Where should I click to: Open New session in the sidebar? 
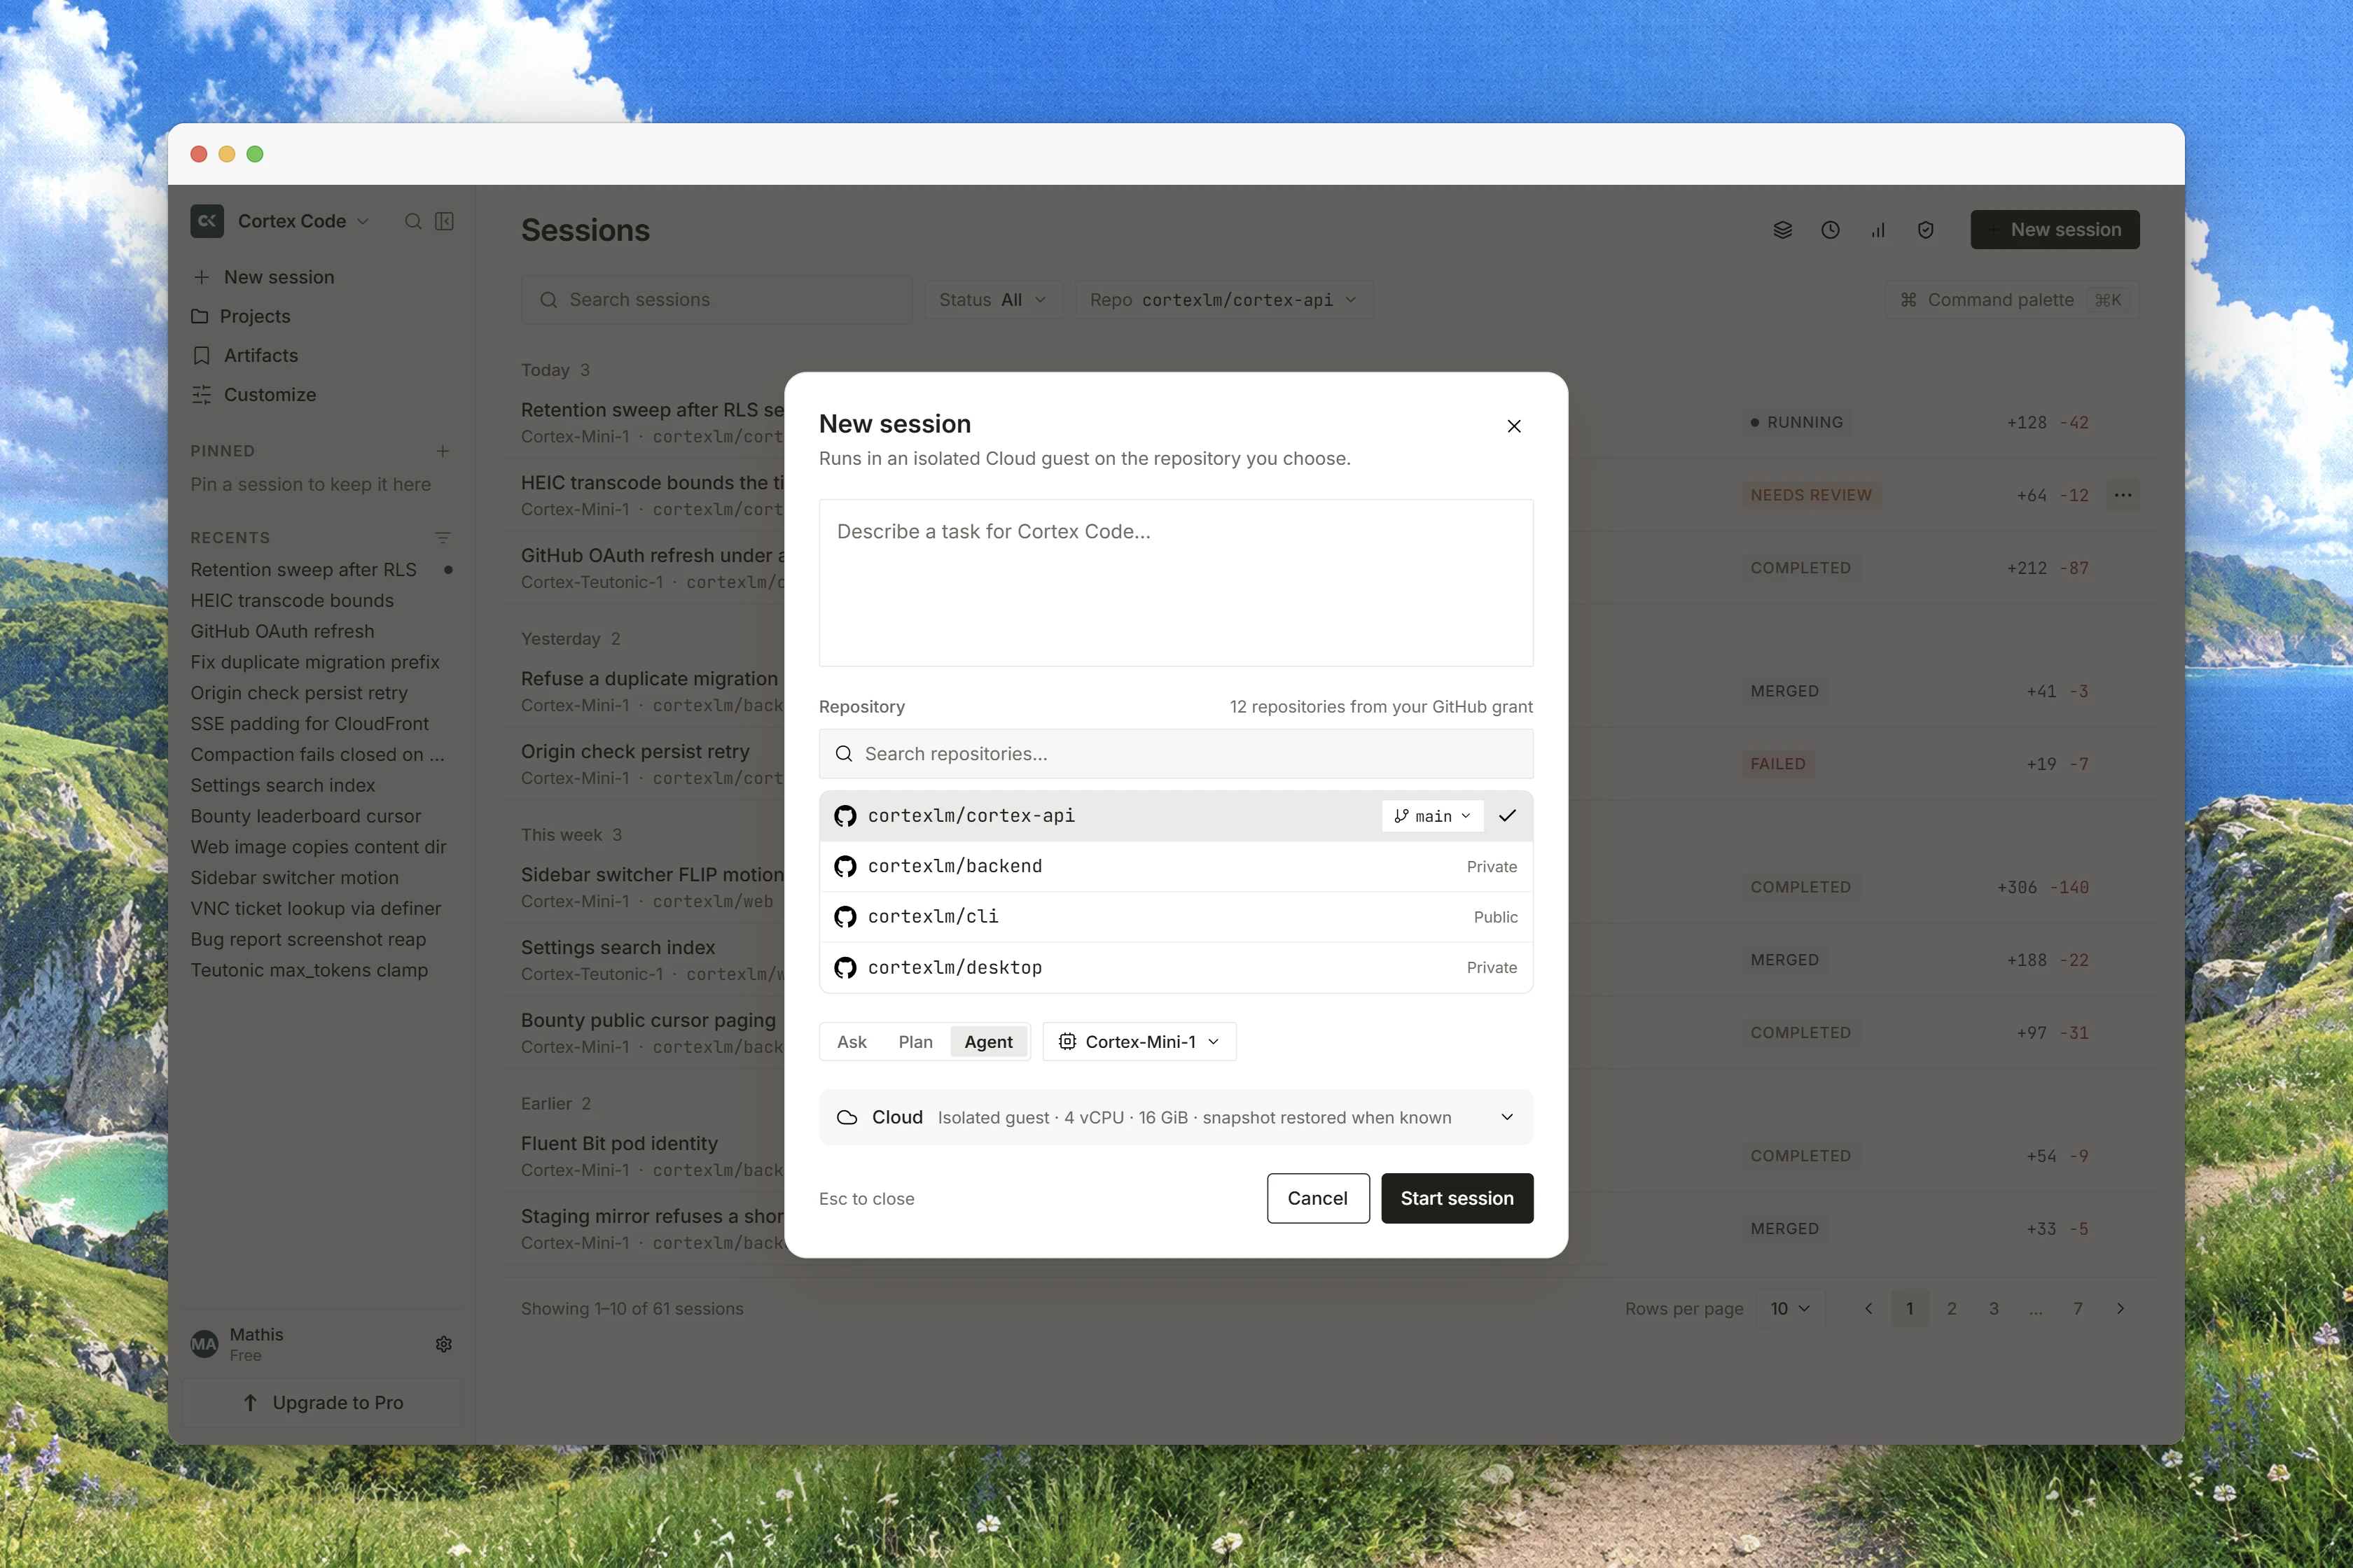tap(321, 277)
